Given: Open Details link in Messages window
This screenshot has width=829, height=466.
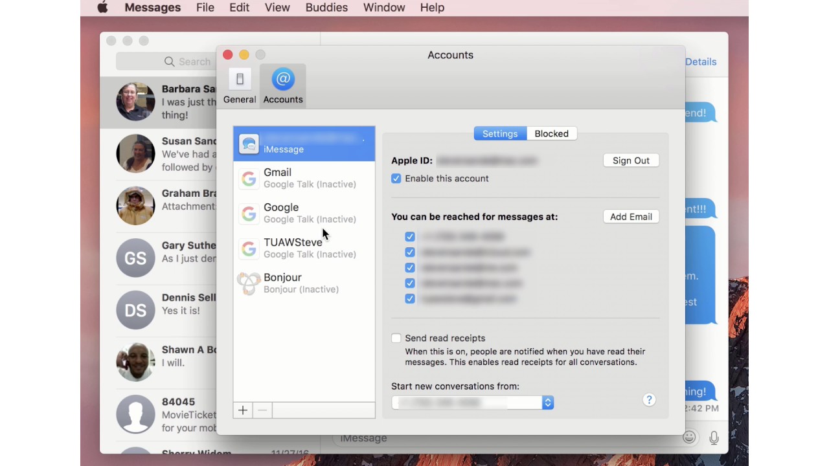Looking at the screenshot, I should pos(701,62).
